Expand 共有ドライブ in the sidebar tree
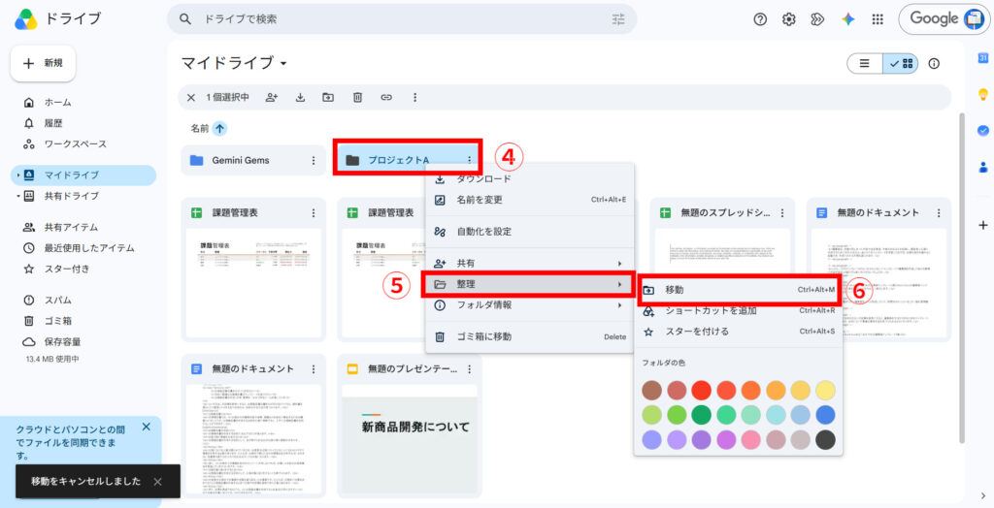This screenshot has width=994, height=508. coord(18,197)
